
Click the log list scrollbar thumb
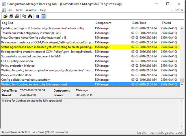pos(182,81)
